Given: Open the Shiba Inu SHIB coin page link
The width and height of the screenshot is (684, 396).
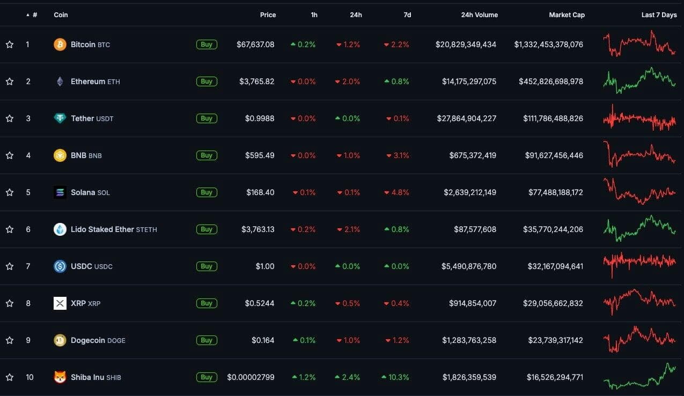Looking at the screenshot, I should 96,377.
